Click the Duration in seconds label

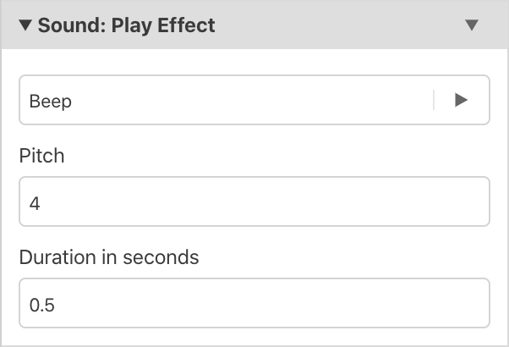[109, 257]
